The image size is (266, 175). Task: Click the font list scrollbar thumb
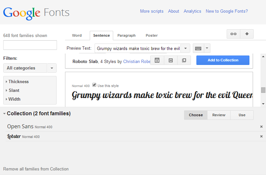pyautogui.click(x=263, y=90)
